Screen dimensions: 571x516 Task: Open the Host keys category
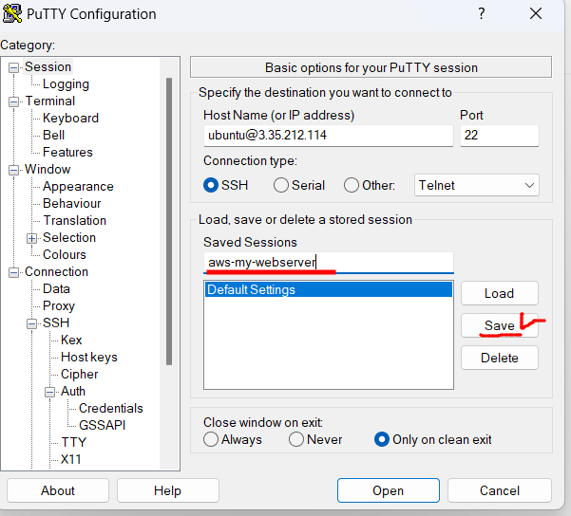pyautogui.click(x=89, y=358)
